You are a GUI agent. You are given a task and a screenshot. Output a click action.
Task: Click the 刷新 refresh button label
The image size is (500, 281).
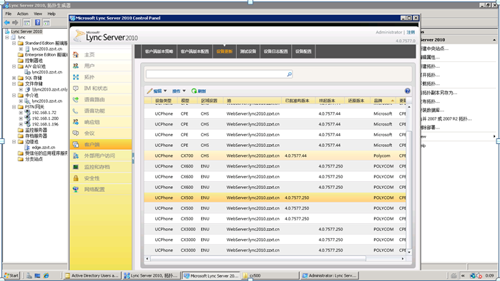click(202, 91)
